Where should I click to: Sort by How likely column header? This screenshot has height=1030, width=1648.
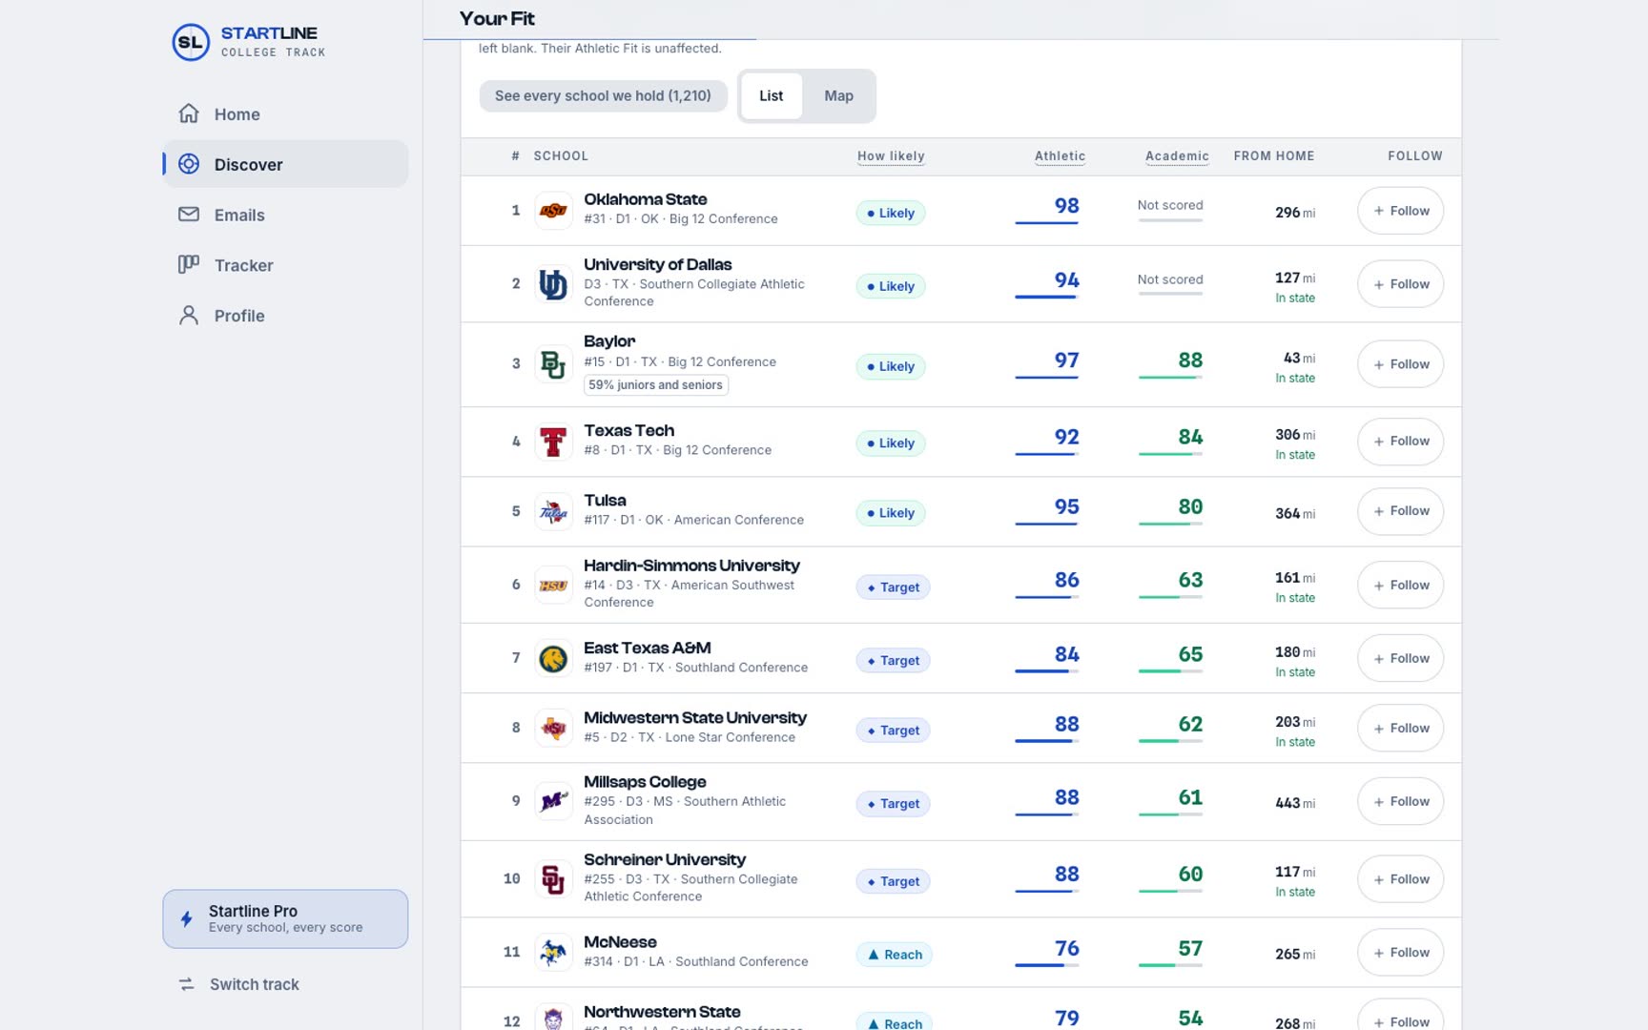(891, 156)
